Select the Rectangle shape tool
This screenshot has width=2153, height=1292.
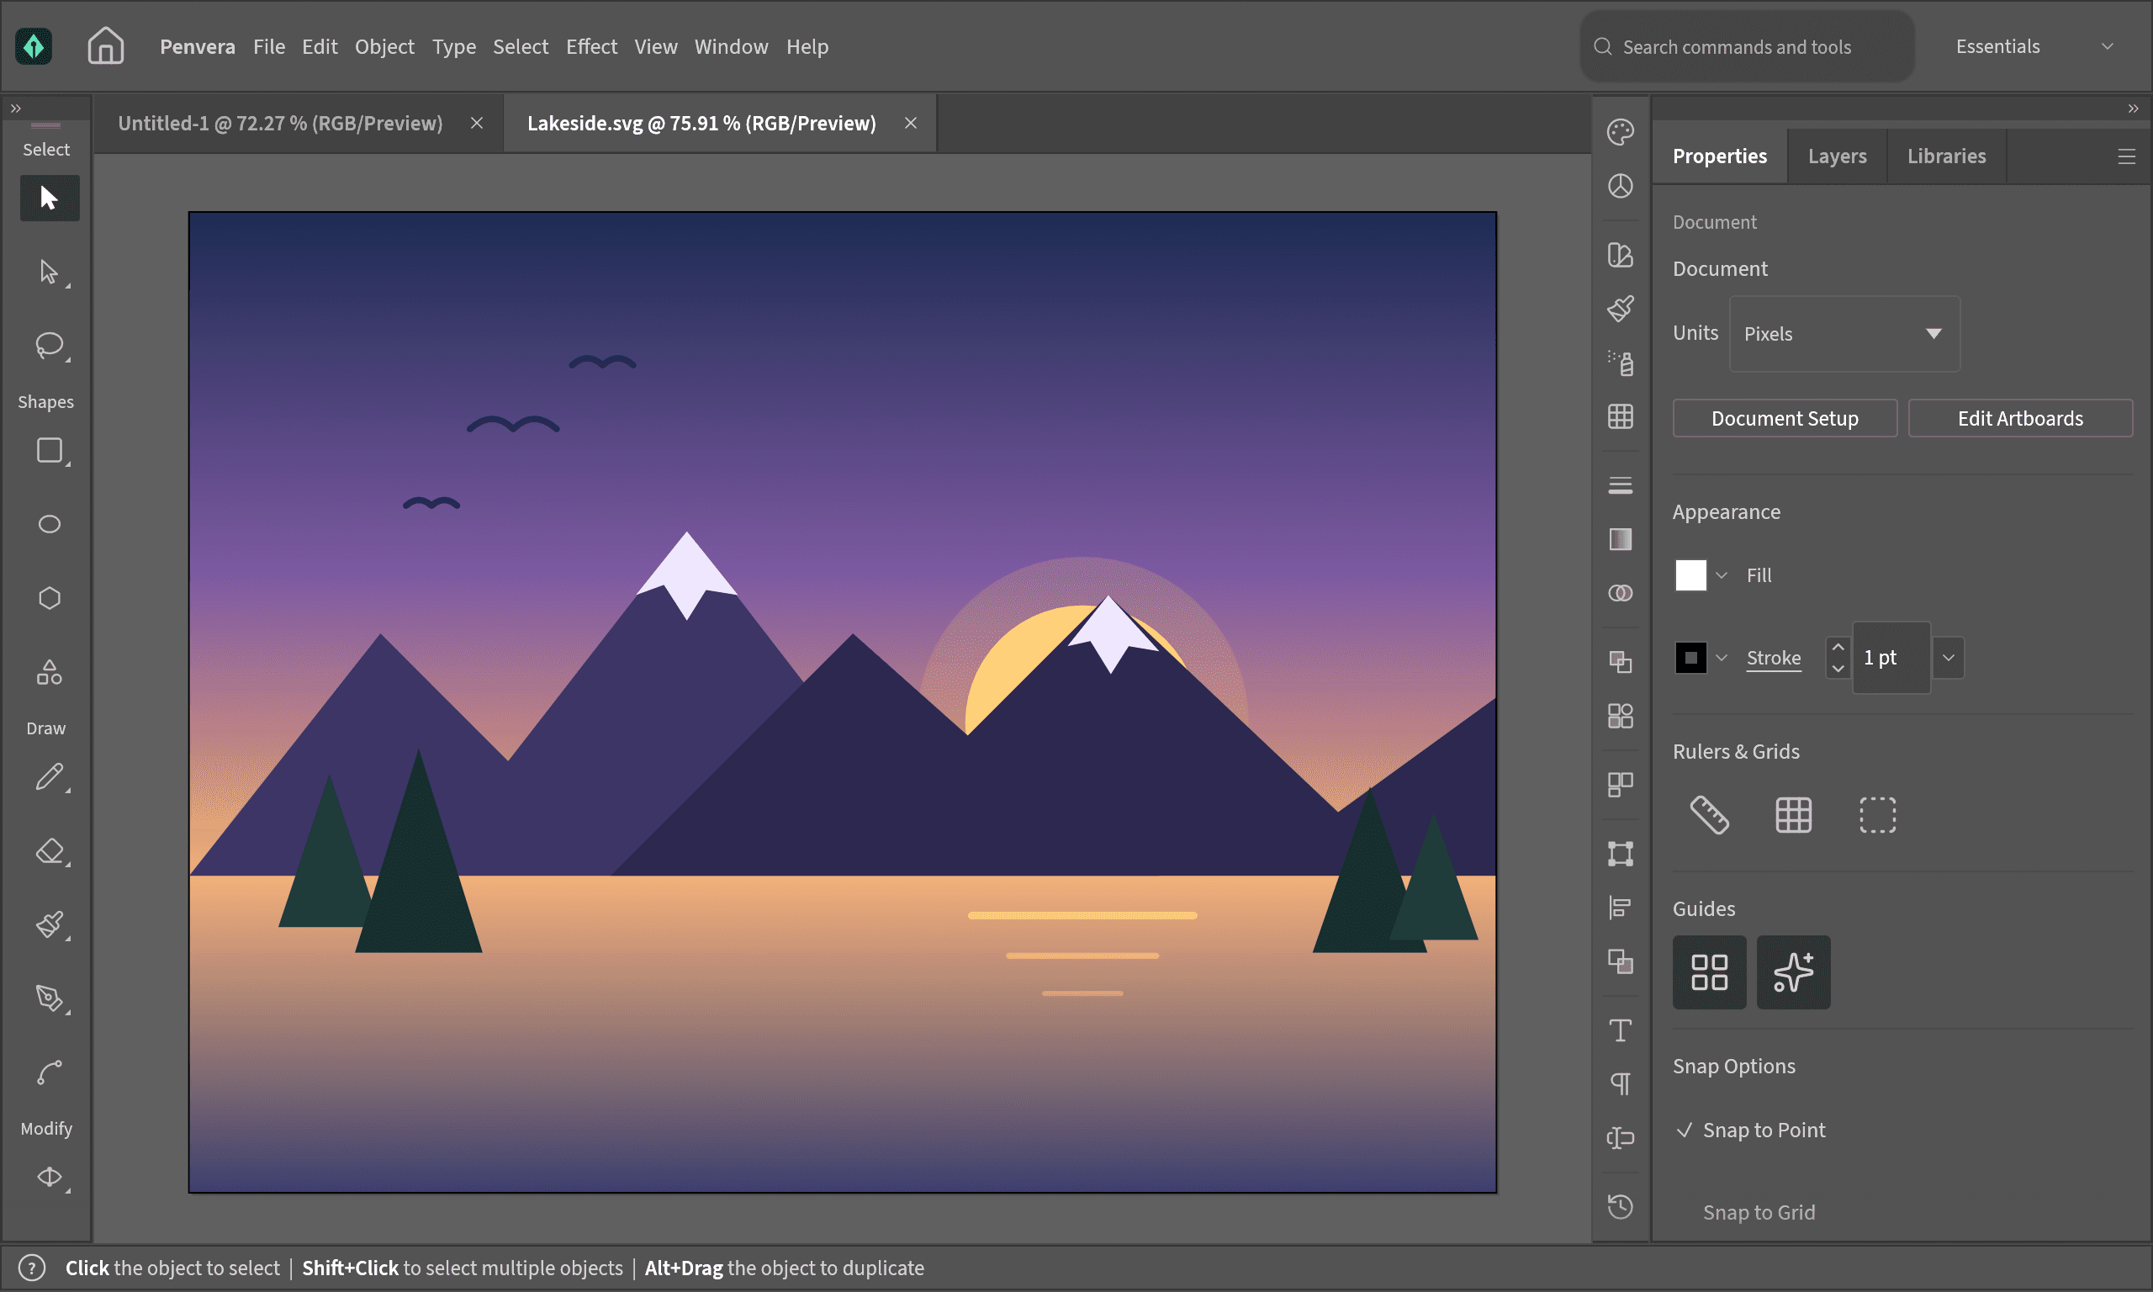pos(49,451)
